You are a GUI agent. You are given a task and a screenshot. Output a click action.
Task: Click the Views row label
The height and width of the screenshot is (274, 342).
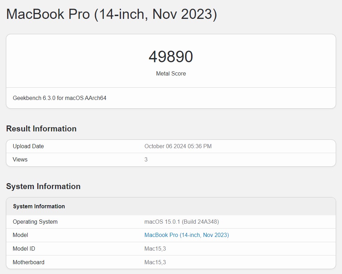tap(20, 159)
